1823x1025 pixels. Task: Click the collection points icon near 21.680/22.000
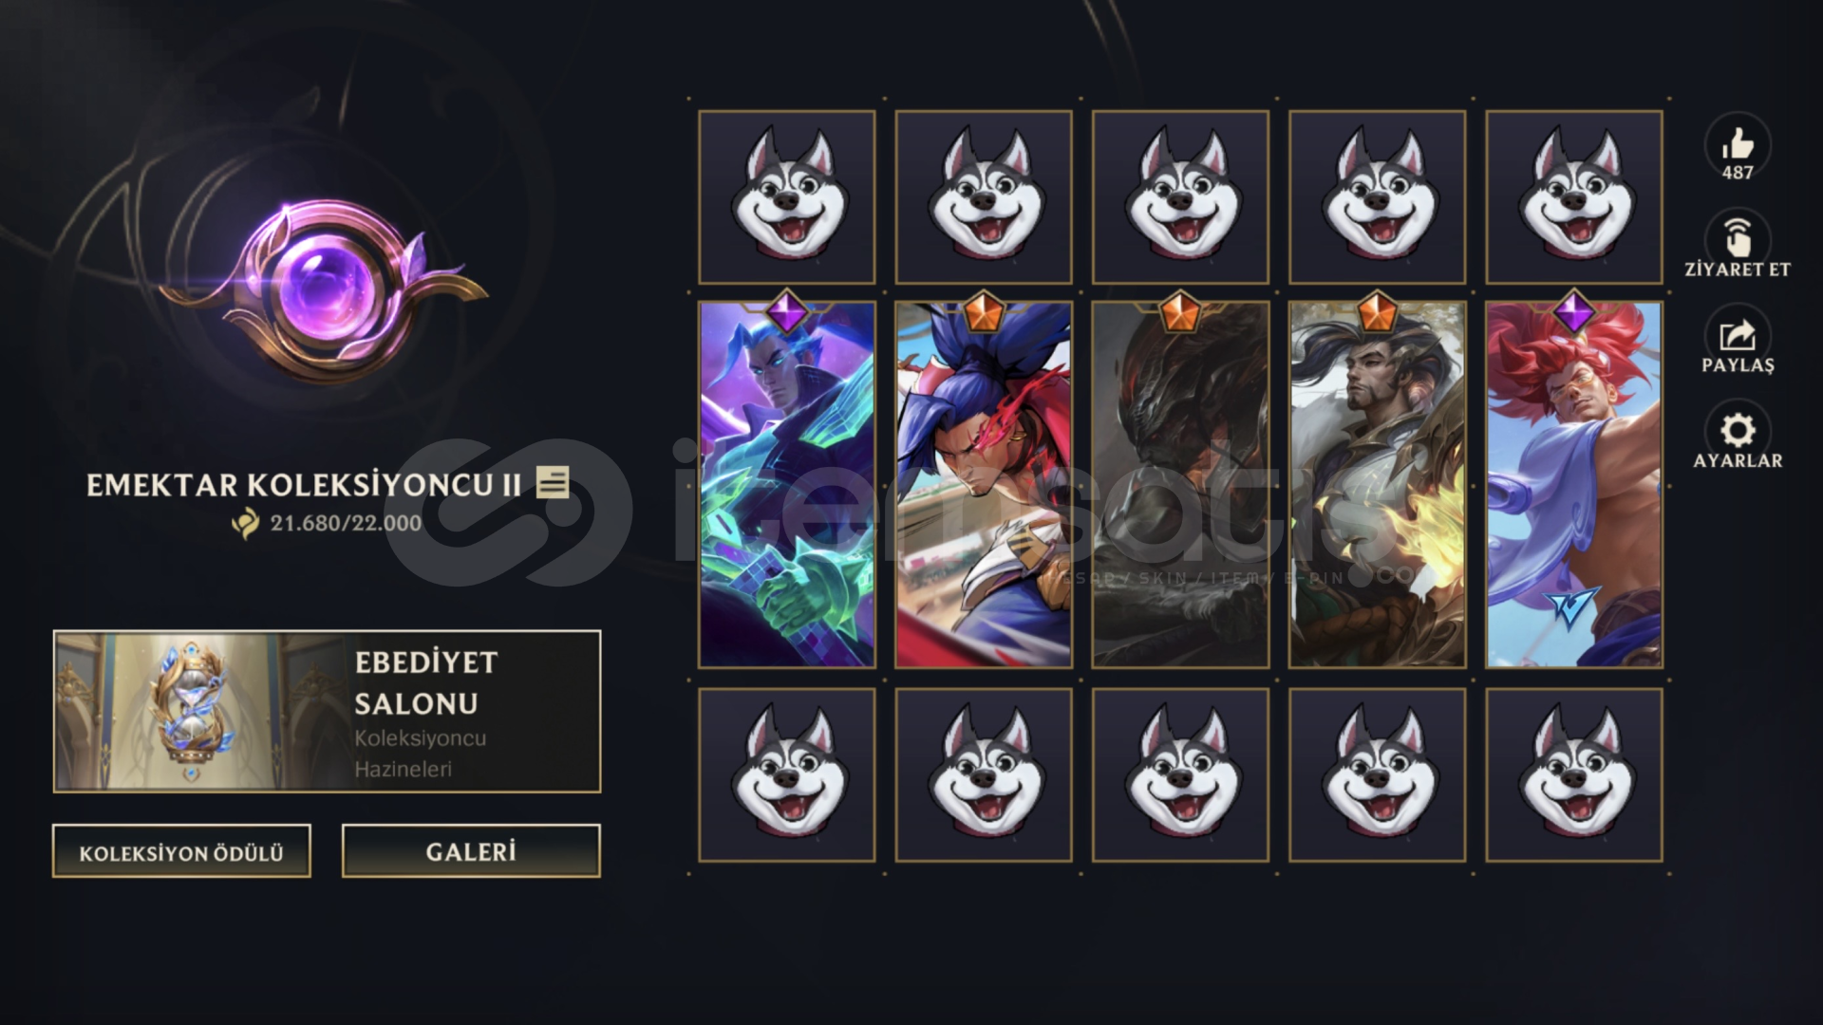pyautogui.click(x=245, y=523)
